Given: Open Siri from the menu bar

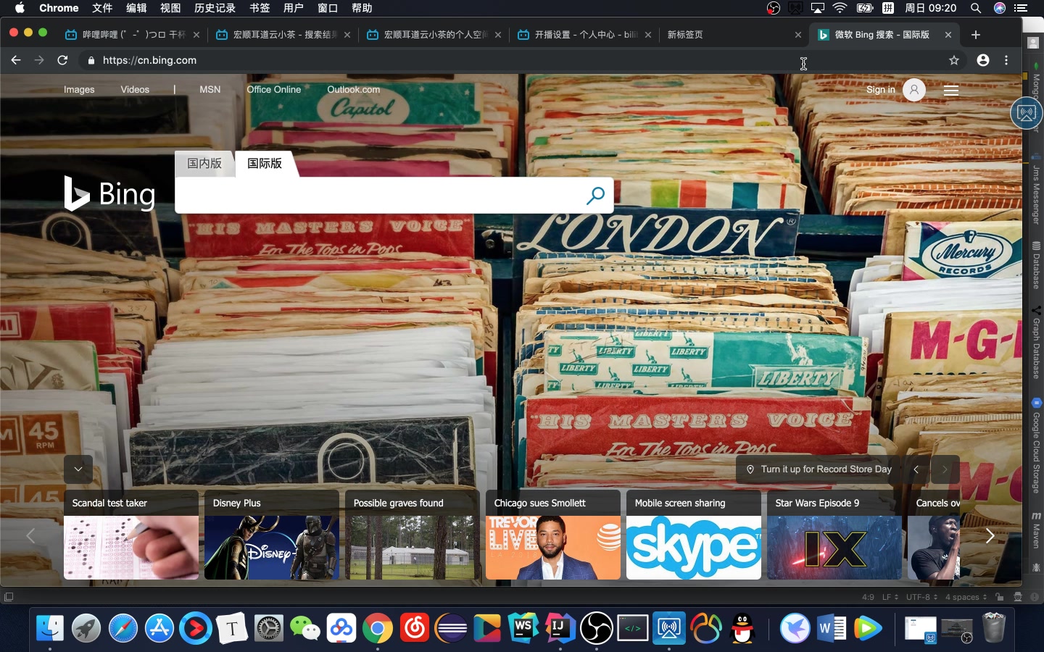Looking at the screenshot, I should point(999,8).
